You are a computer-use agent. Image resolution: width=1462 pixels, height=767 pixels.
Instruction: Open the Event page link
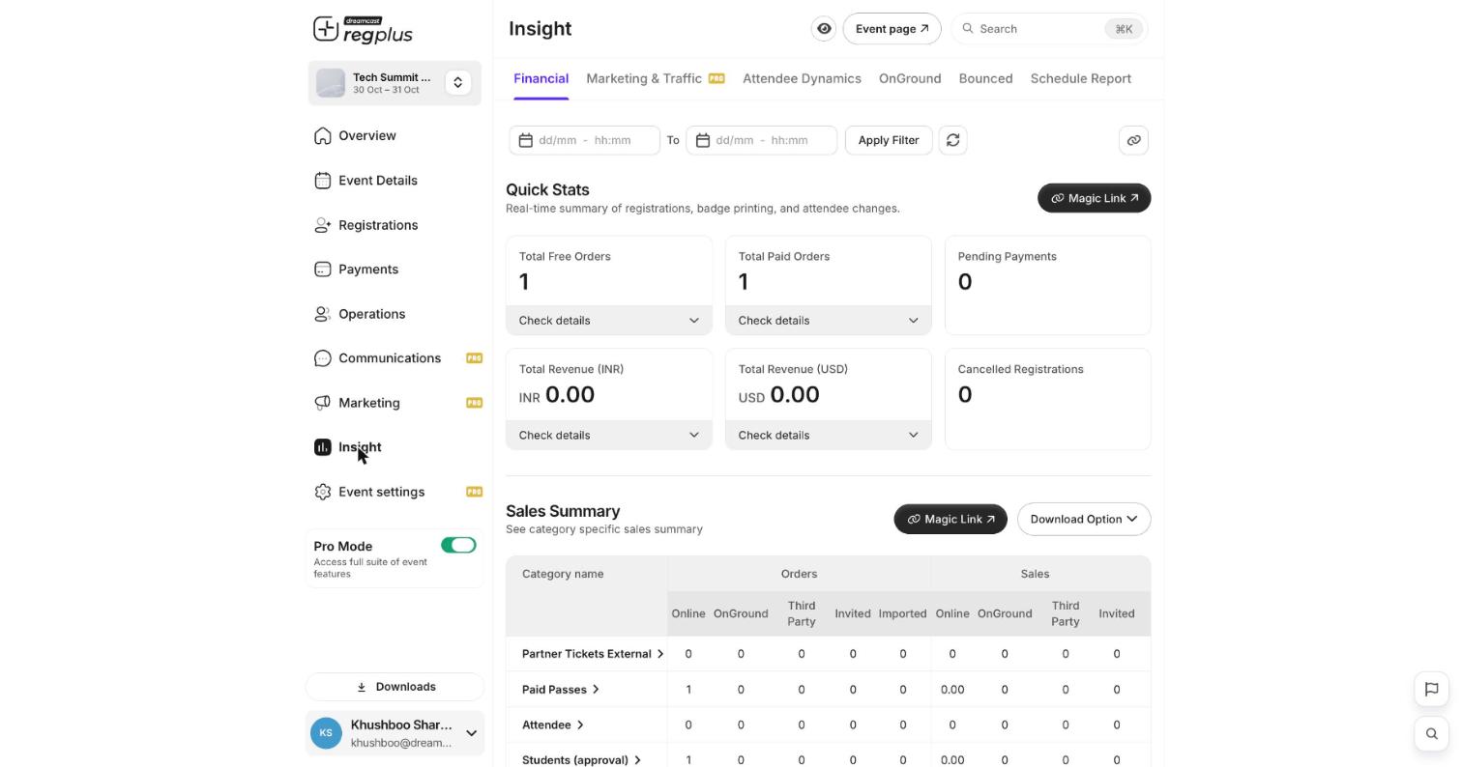tap(892, 29)
